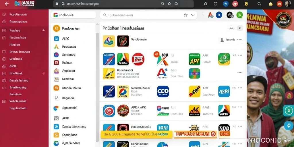Switch to the Indonesia tab
The height and width of the screenshot is (147, 294).
(x=73, y=15)
